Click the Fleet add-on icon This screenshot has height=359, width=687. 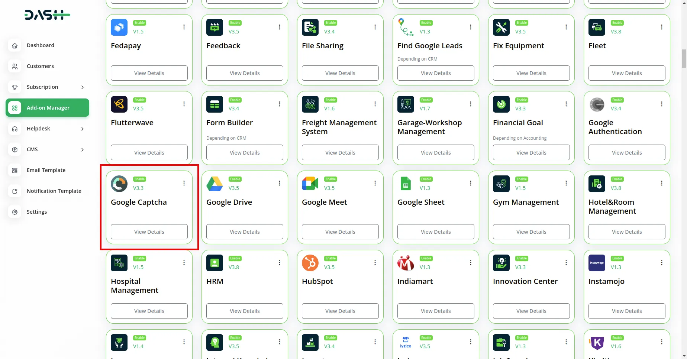(597, 27)
